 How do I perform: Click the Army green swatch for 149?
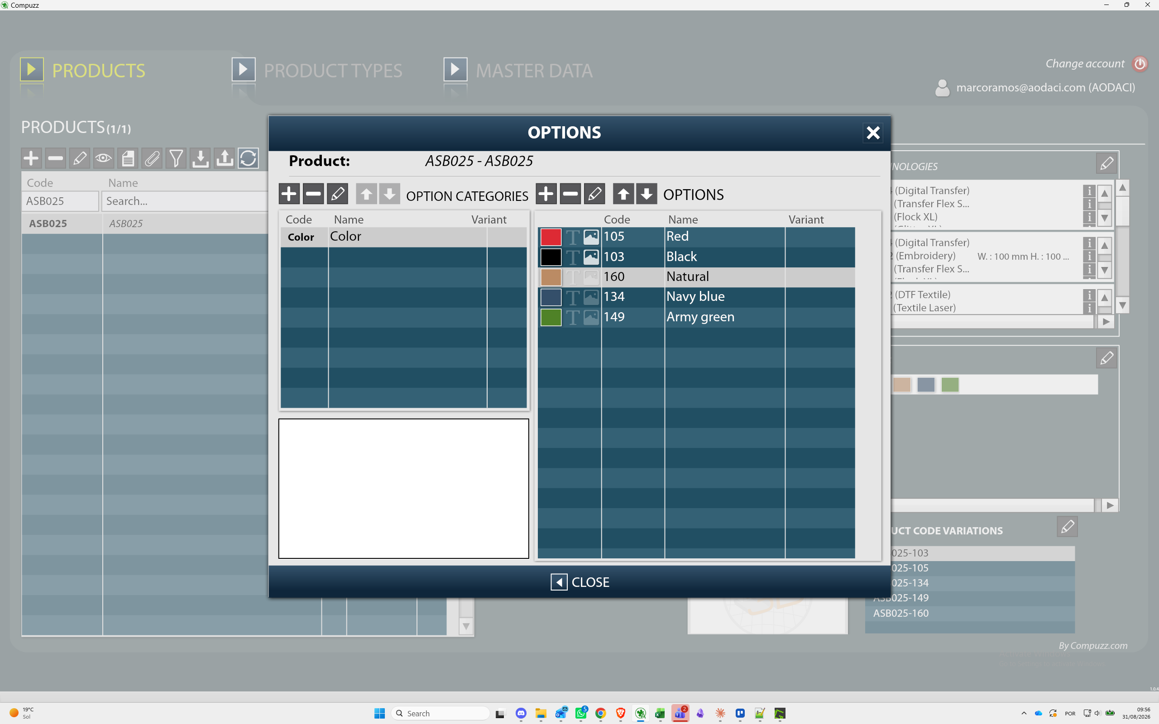point(551,318)
